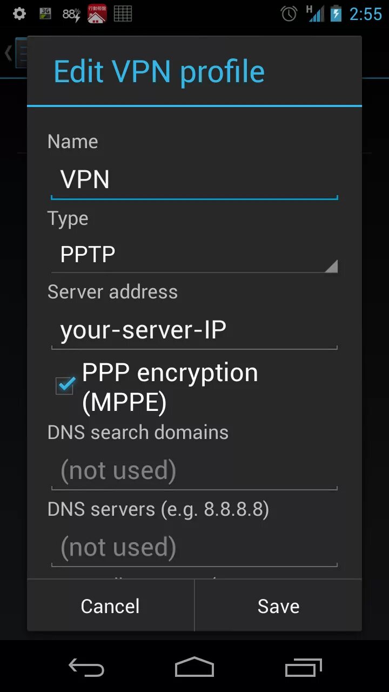Tap the settings gear status icon
389x692 pixels.
(x=19, y=14)
